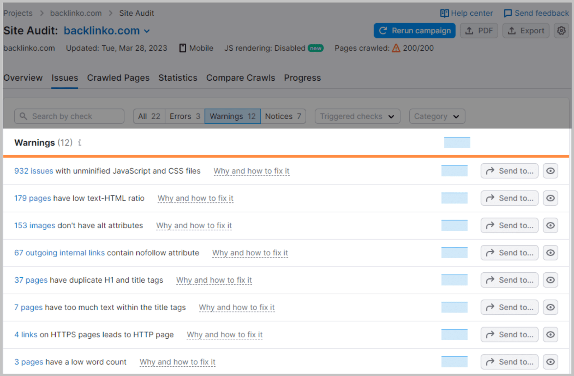The width and height of the screenshot is (574, 376).
Task: Open fix advice for long title tags
Action: pos(237,307)
